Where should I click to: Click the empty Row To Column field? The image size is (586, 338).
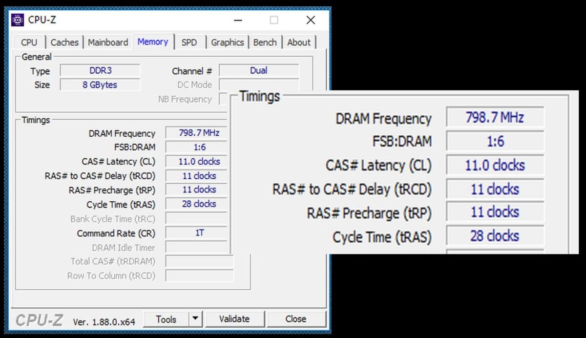click(x=199, y=275)
